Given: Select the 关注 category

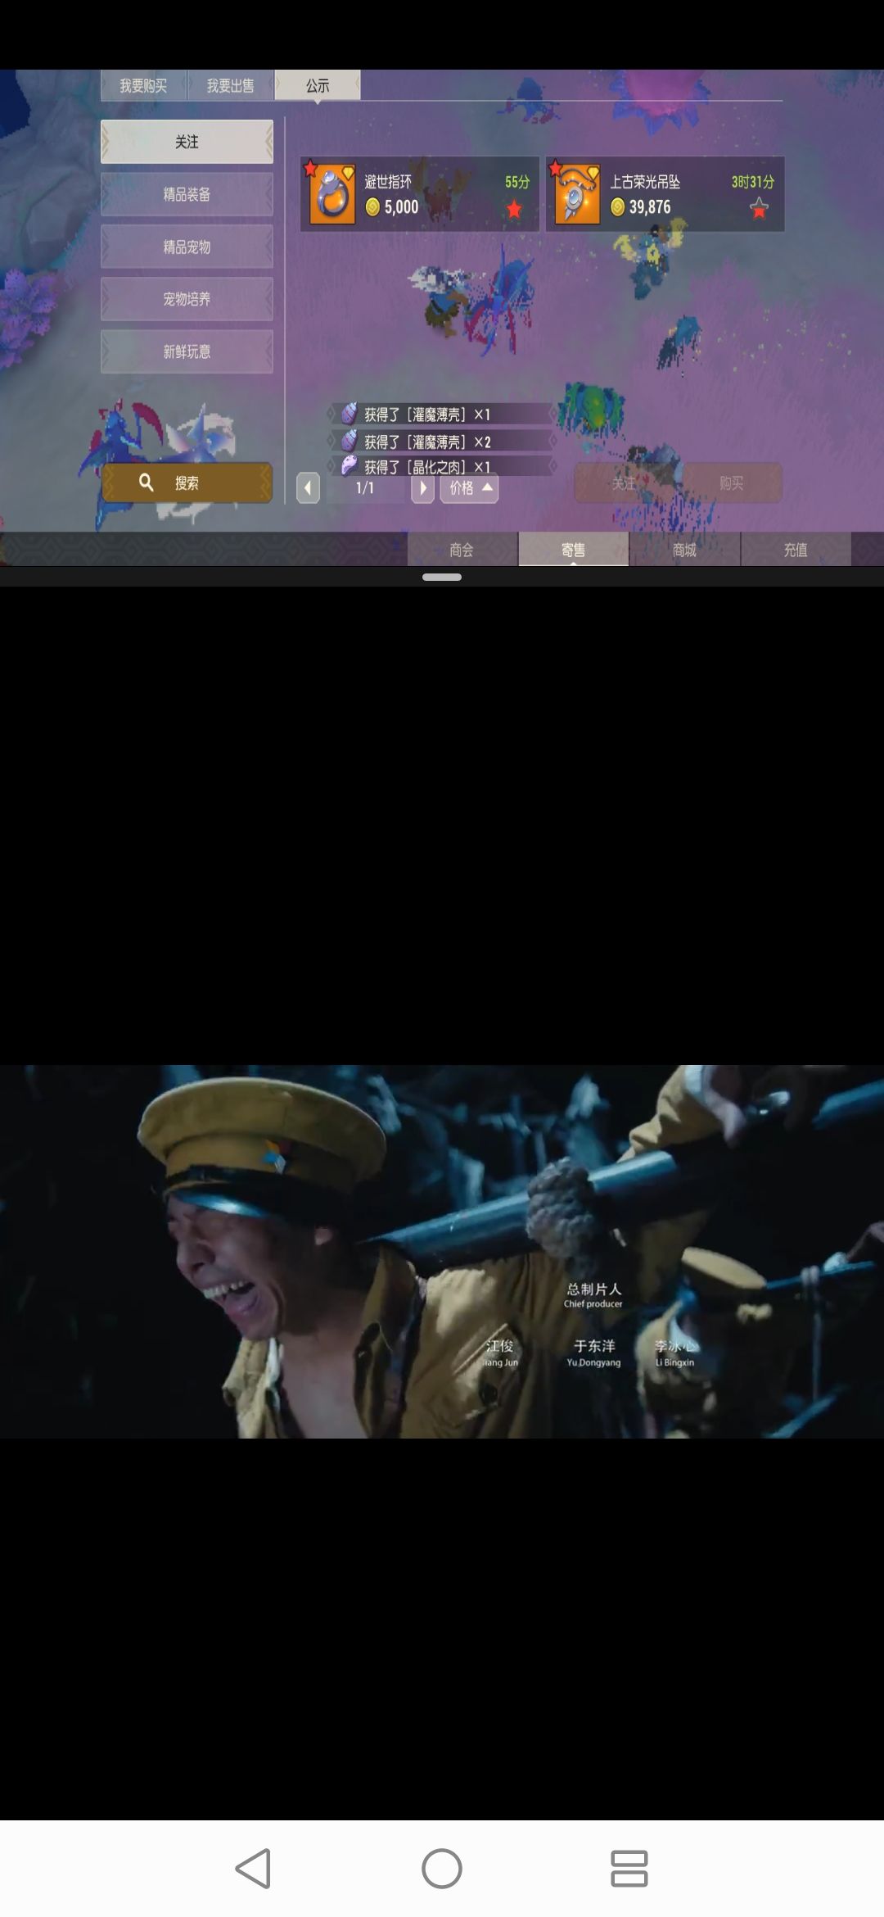Looking at the screenshot, I should tap(187, 142).
